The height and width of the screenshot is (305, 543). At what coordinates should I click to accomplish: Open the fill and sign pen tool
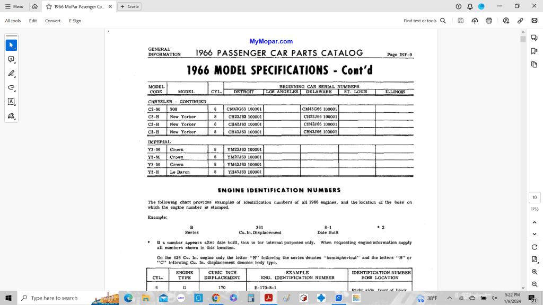[11, 115]
